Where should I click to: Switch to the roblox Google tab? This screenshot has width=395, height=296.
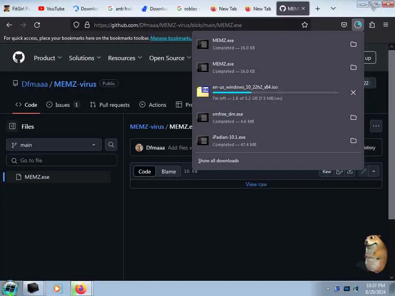[188, 8]
